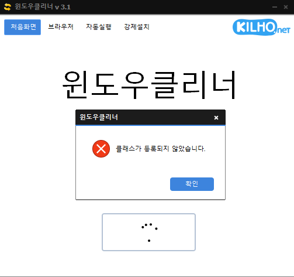Minimize the 윈도우클리너 main window
This screenshot has width=294, height=277.
coord(275,7)
